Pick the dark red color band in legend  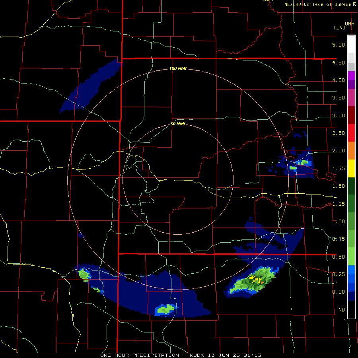pos(351,115)
